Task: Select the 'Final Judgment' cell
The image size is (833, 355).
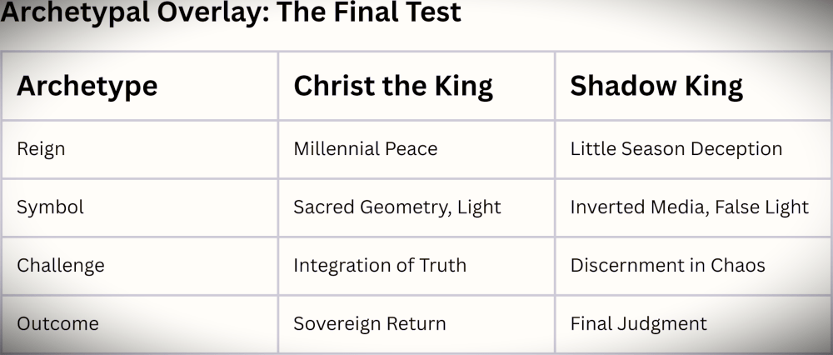Action: (x=638, y=323)
